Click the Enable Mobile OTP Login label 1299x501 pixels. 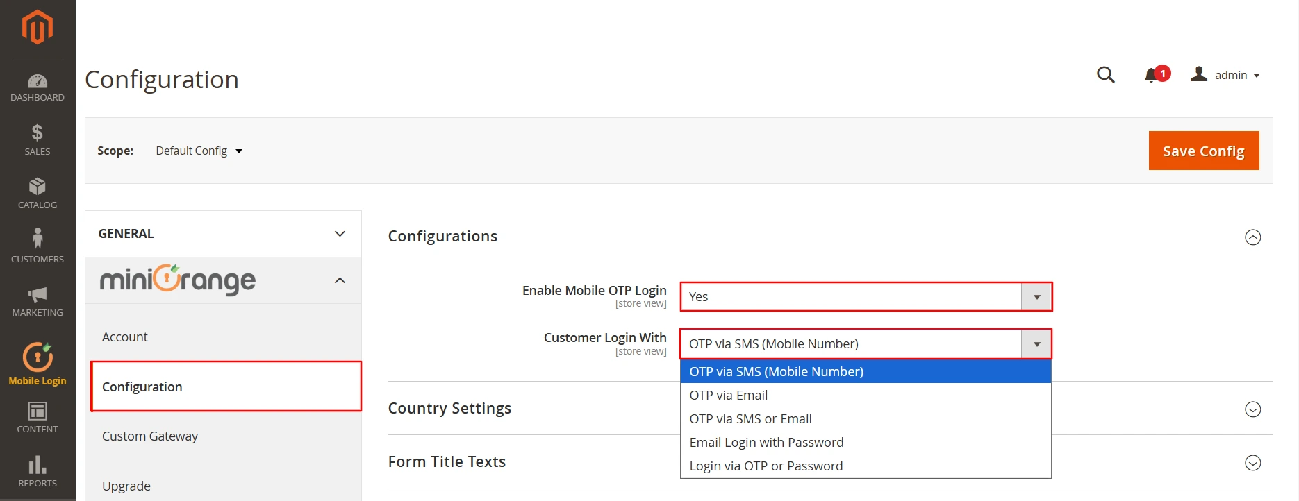click(x=595, y=291)
